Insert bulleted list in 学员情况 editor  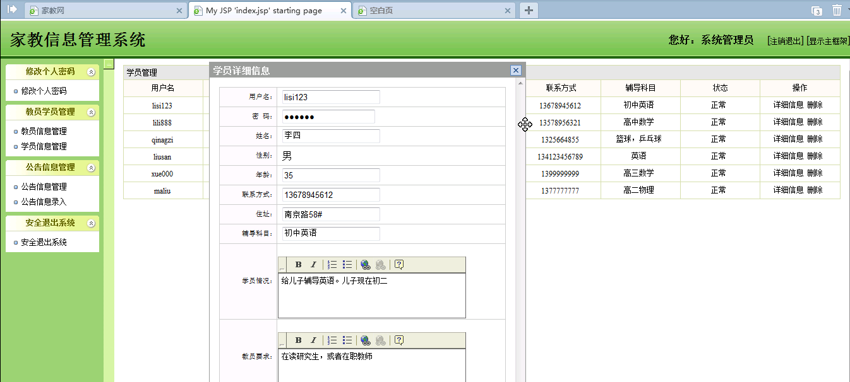(x=347, y=265)
